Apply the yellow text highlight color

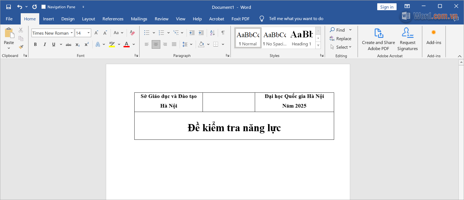[x=112, y=44]
